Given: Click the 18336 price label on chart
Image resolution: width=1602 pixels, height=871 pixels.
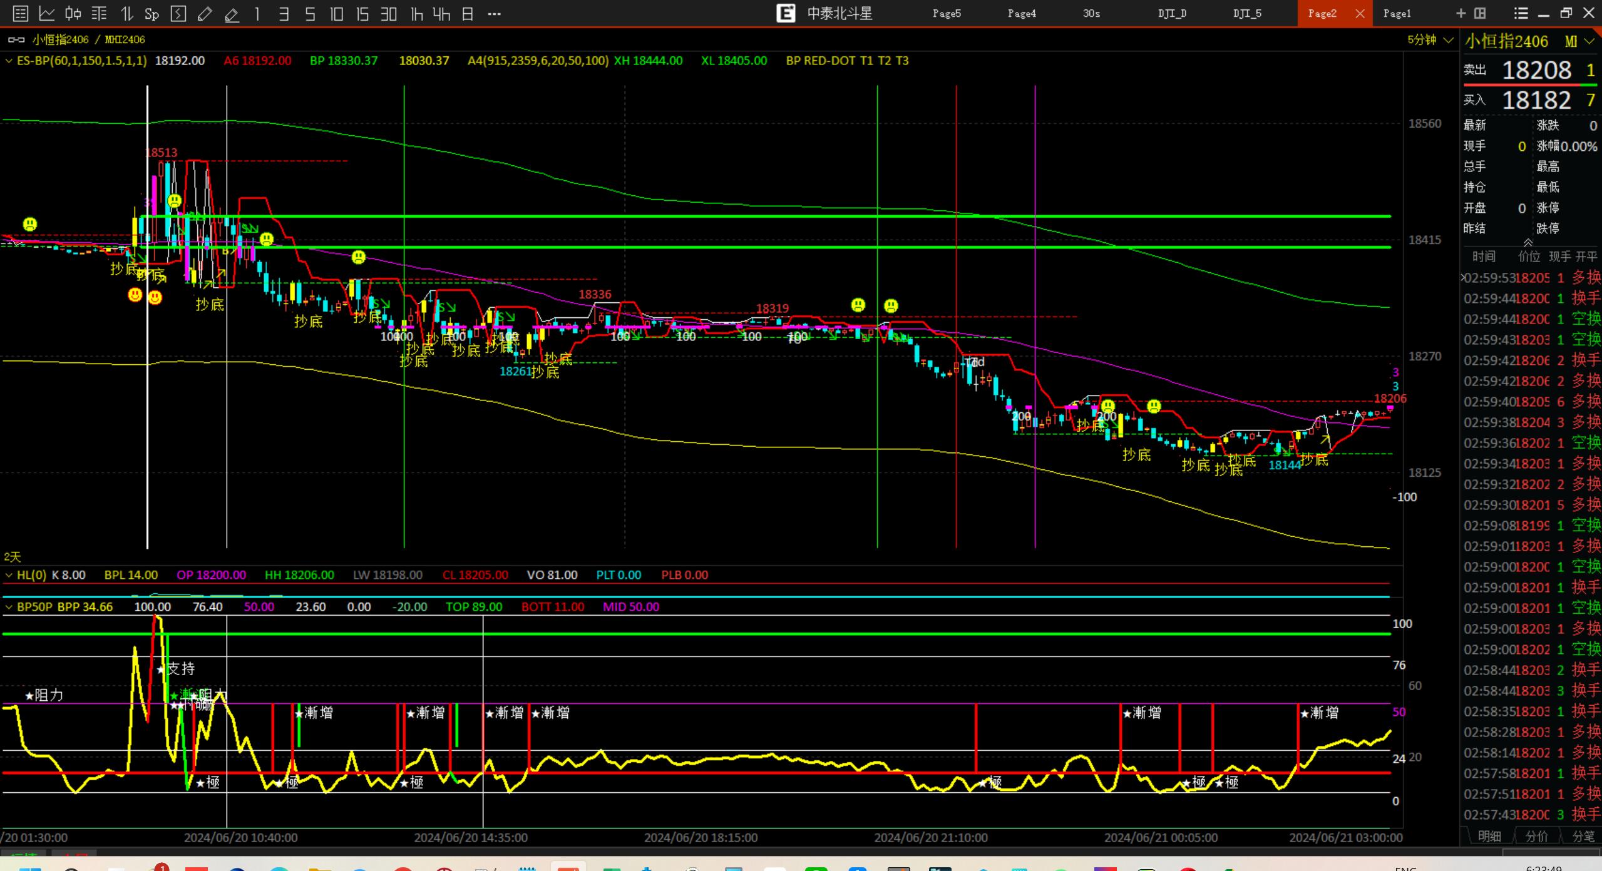Looking at the screenshot, I should 595,295.
